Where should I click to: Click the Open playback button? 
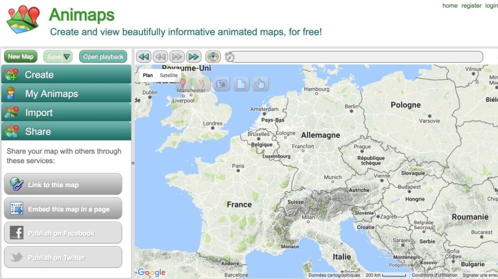click(103, 56)
